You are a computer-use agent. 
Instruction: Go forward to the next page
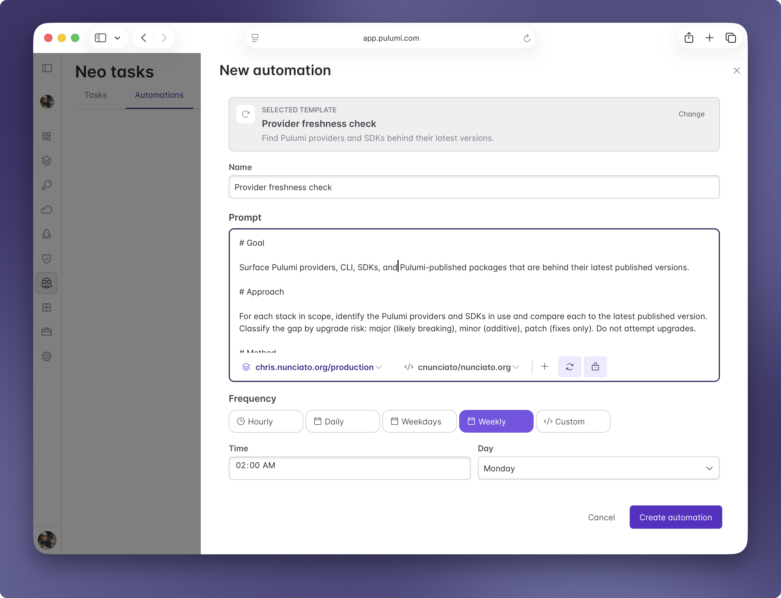(x=164, y=38)
